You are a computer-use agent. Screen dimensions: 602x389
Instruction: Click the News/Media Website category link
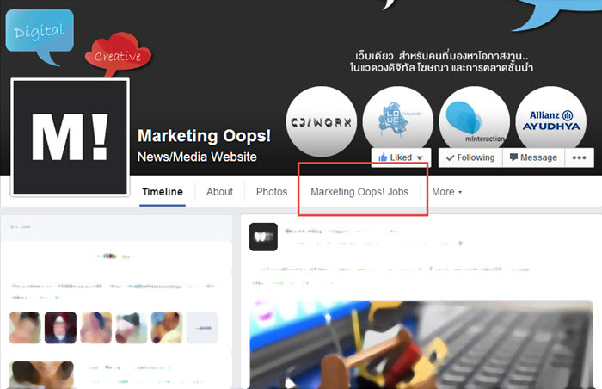point(197,157)
